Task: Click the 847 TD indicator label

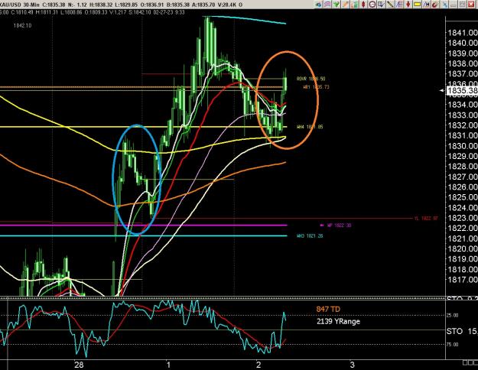Action: tap(328, 309)
